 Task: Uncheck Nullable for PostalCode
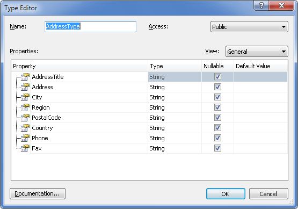(x=217, y=118)
